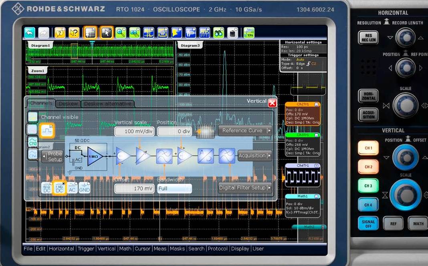This screenshot has width=428, height=266.
Task: Click the Vertical scale field 100 mV/div
Action: 134,131
